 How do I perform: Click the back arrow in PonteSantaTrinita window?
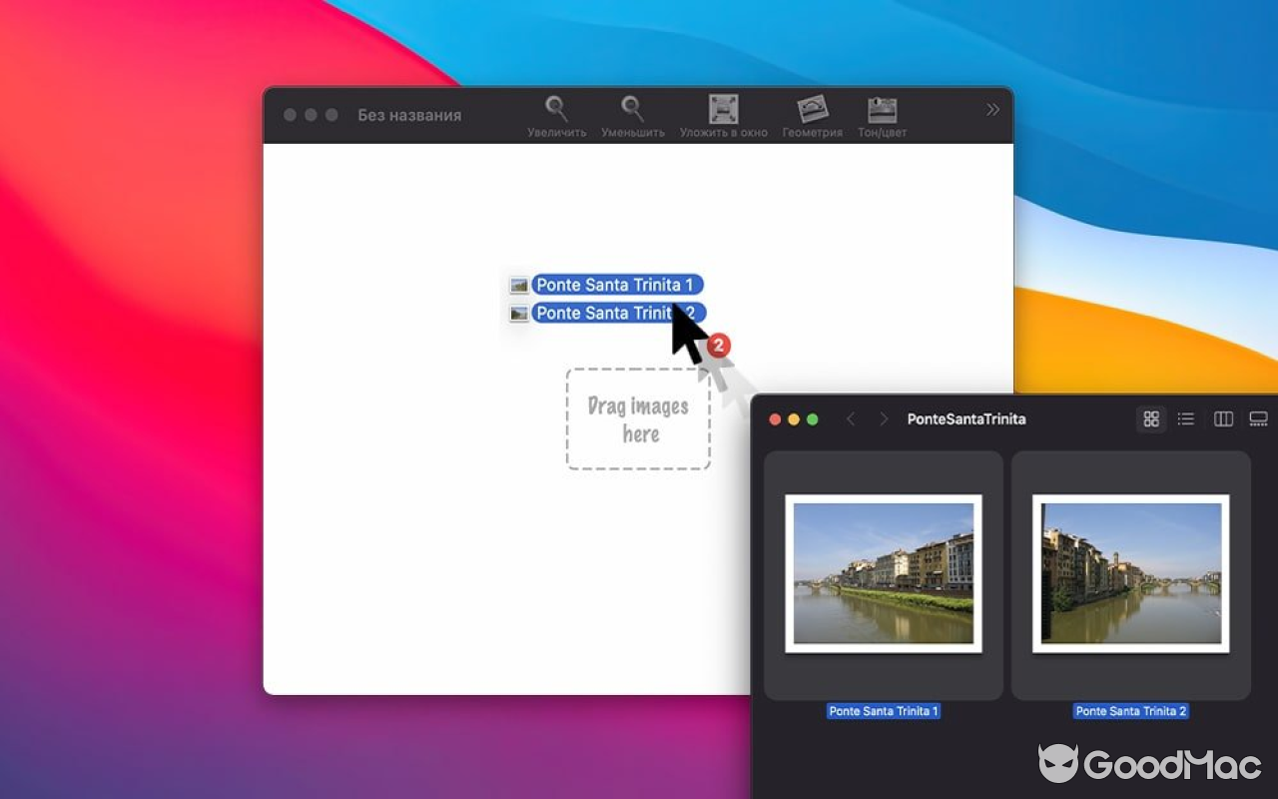850,418
